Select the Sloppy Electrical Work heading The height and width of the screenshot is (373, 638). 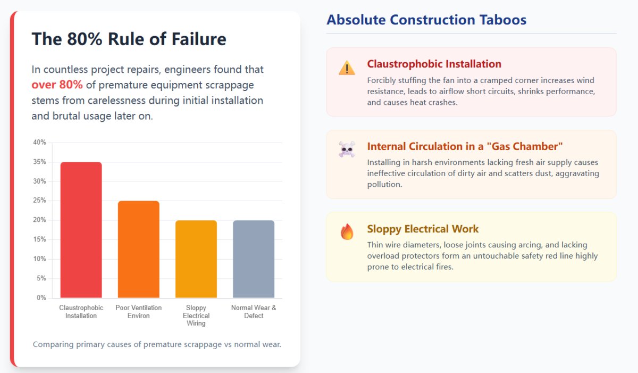[x=423, y=229]
